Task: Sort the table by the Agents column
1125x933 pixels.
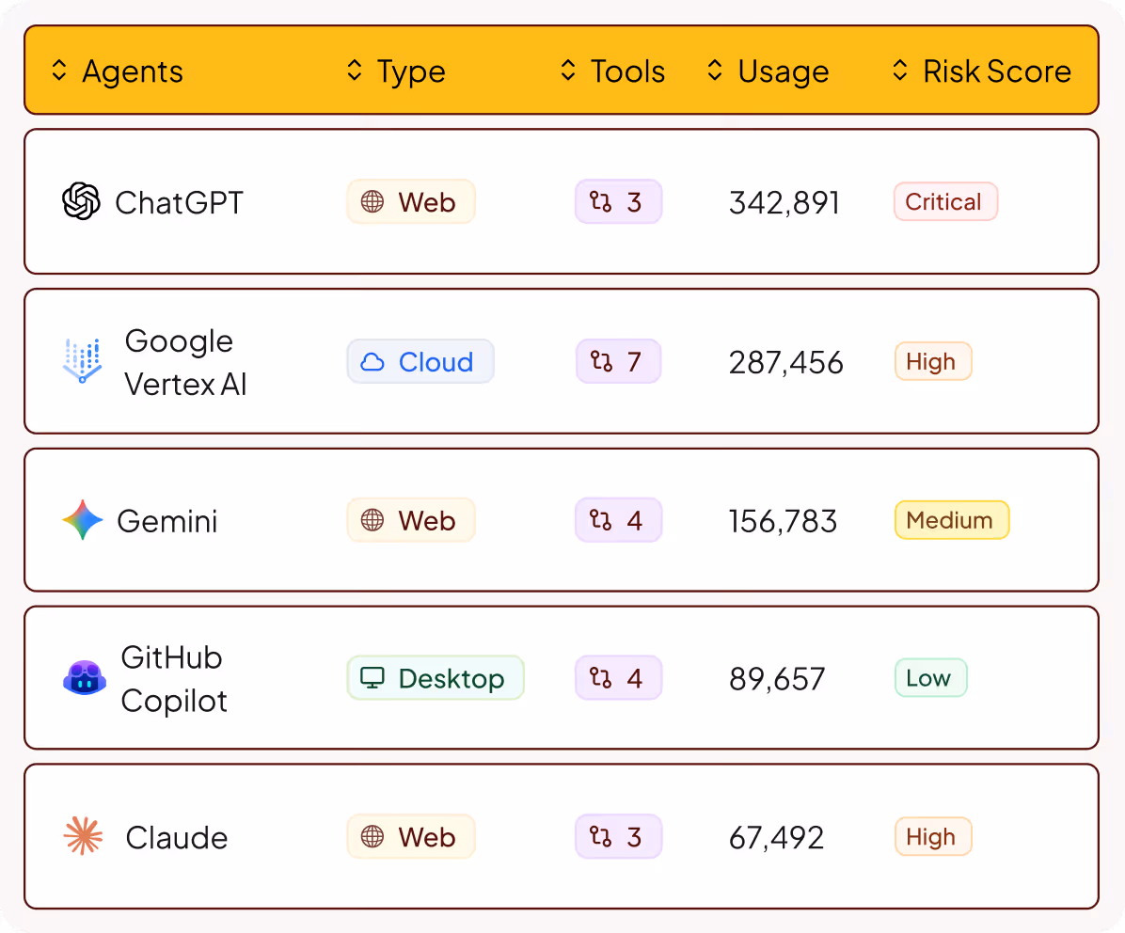Action: click(59, 71)
